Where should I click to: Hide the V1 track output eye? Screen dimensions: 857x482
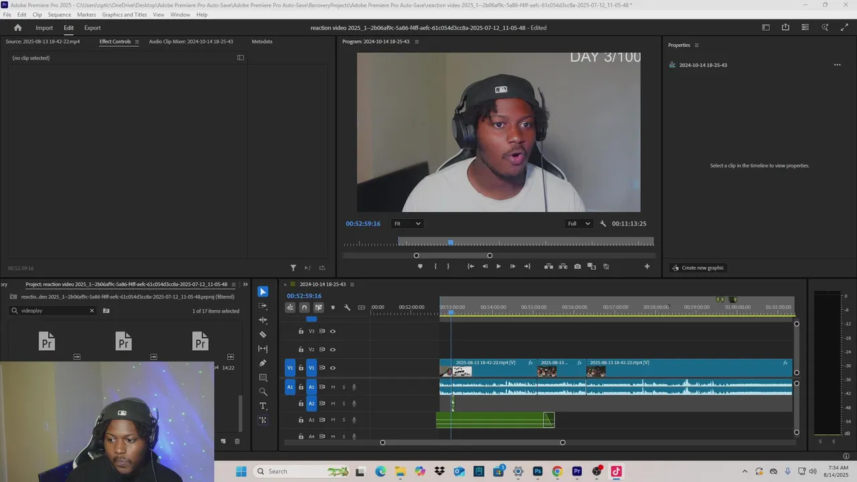coord(333,368)
